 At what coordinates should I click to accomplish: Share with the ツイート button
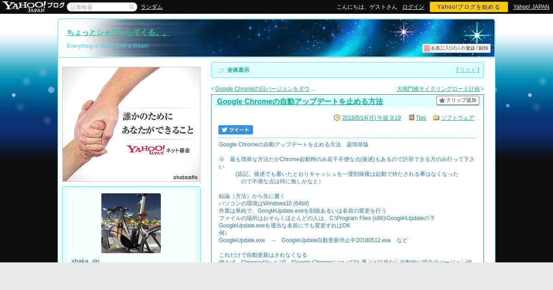coord(235,130)
